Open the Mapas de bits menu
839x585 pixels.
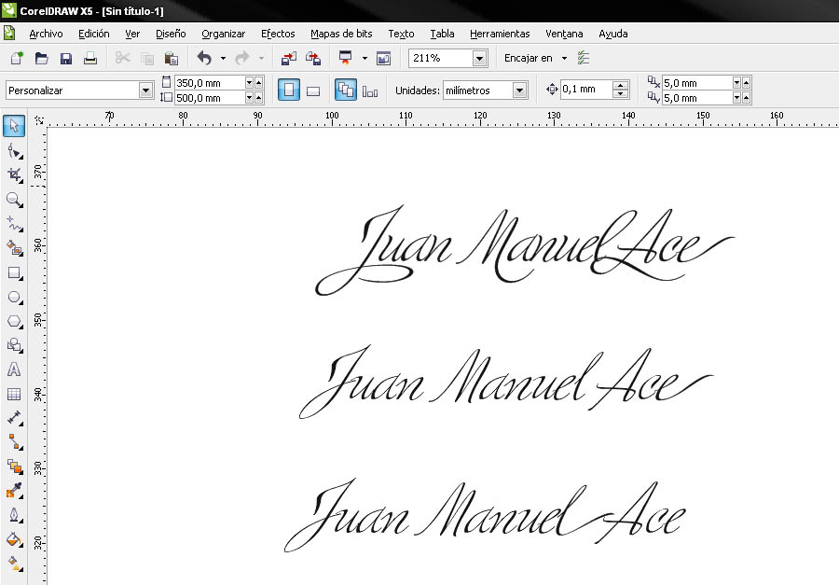pos(341,34)
